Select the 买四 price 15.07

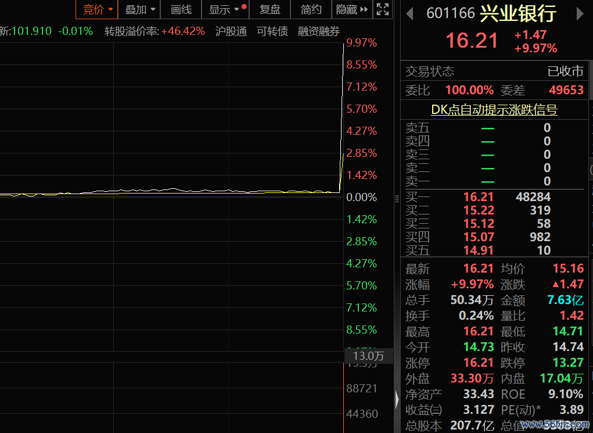coord(479,237)
